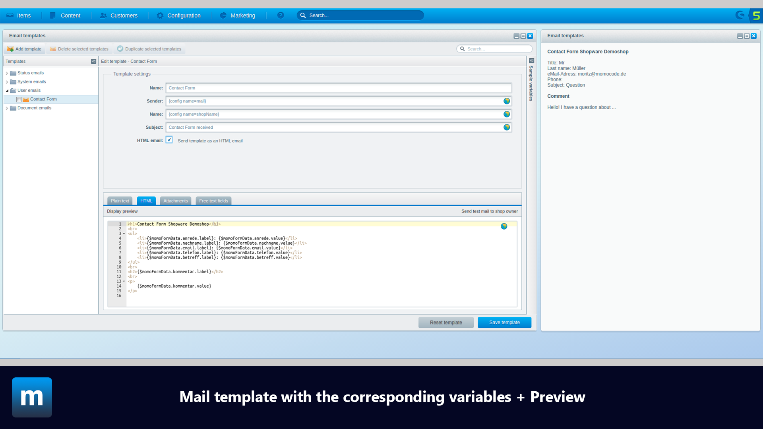Image resolution: width=763 pixels, height=429 pixels.
Task: Click Display preview link
Action: point(122,211)
